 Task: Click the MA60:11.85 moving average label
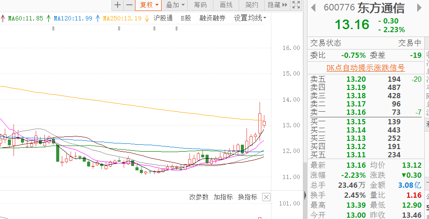26,19
